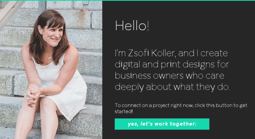Click the "business owners who care" line

[x=169, y=76]
